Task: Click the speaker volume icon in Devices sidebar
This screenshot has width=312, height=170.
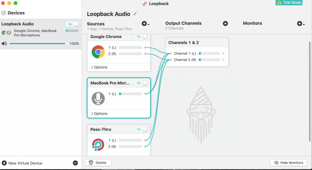Action: click(x=4, y=43)
